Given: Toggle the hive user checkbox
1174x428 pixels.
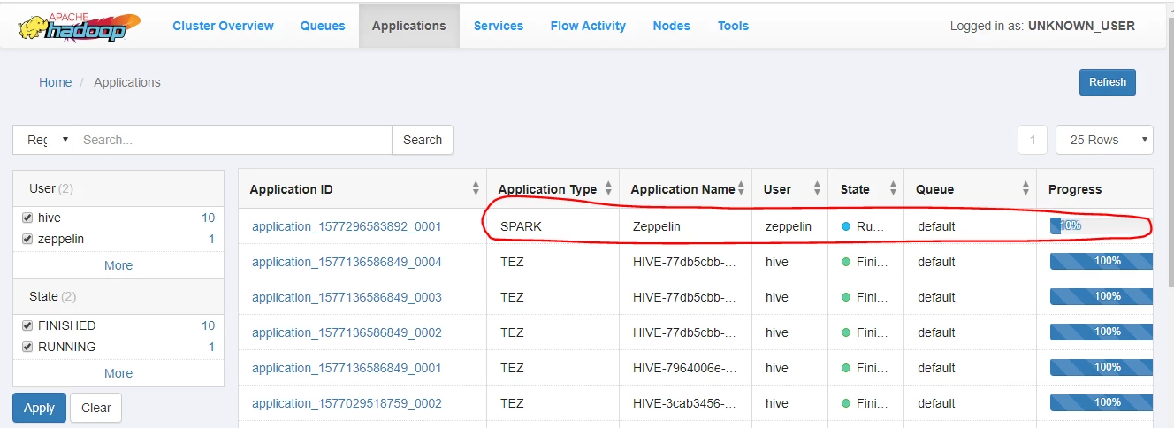Looking at the screenshot, I should [x=27, y=218].
